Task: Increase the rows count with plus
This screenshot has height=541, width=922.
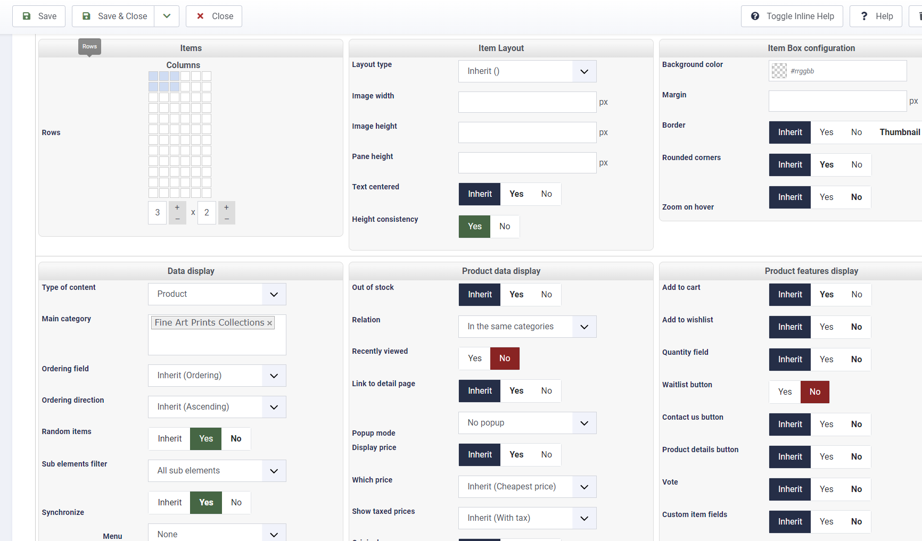Action: pos(227,207)
